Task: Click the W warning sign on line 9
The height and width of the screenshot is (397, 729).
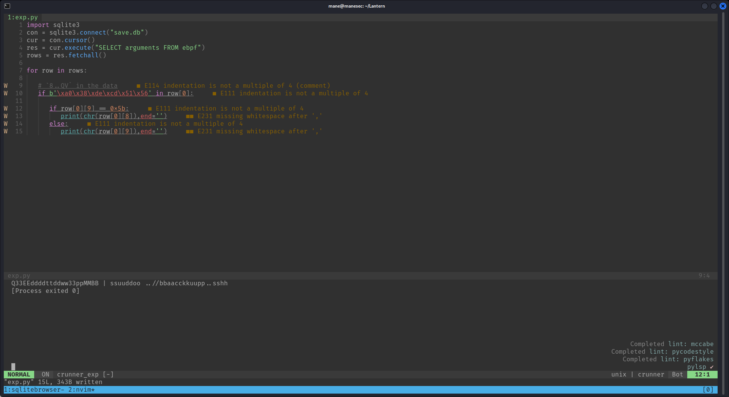Action: pyautogui.click(x=6, y=86)
